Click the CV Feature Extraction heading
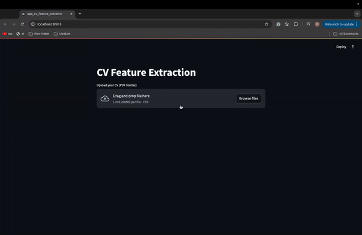This screenshot has width=362, height=235. [146, 72]
